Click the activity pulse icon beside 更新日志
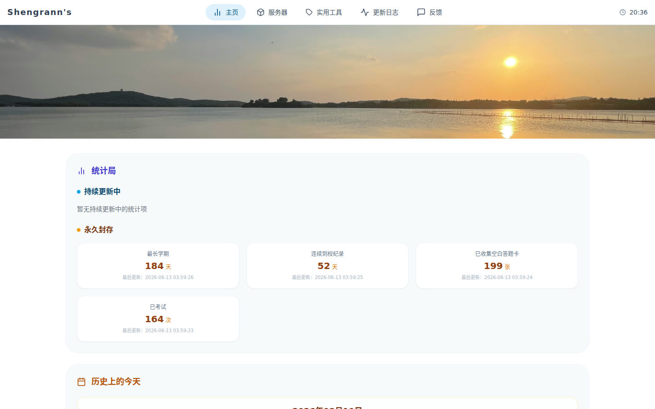The height and width of the screenshot is (409, 655). pyautogui.click(x=365, y=12)
